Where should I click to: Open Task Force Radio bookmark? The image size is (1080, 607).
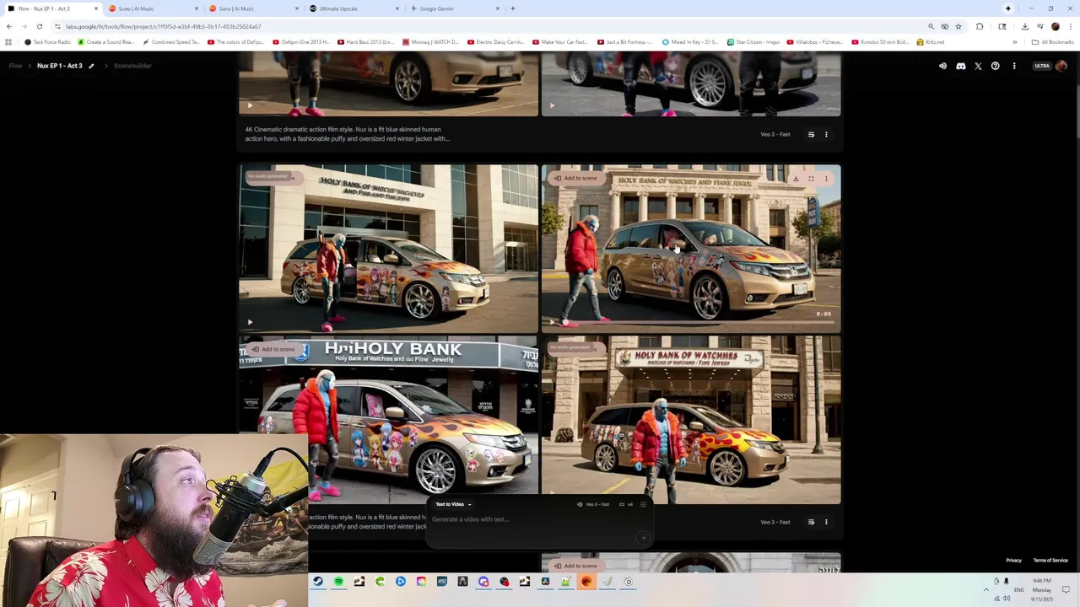(48, 41)
